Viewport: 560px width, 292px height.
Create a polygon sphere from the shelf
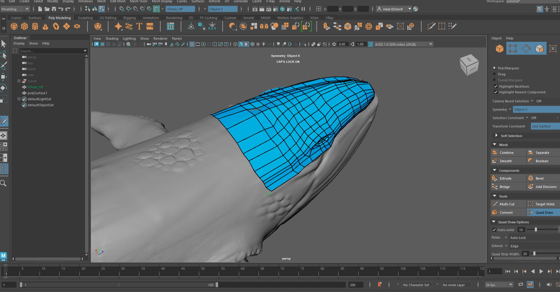click(x=14, y=26)
